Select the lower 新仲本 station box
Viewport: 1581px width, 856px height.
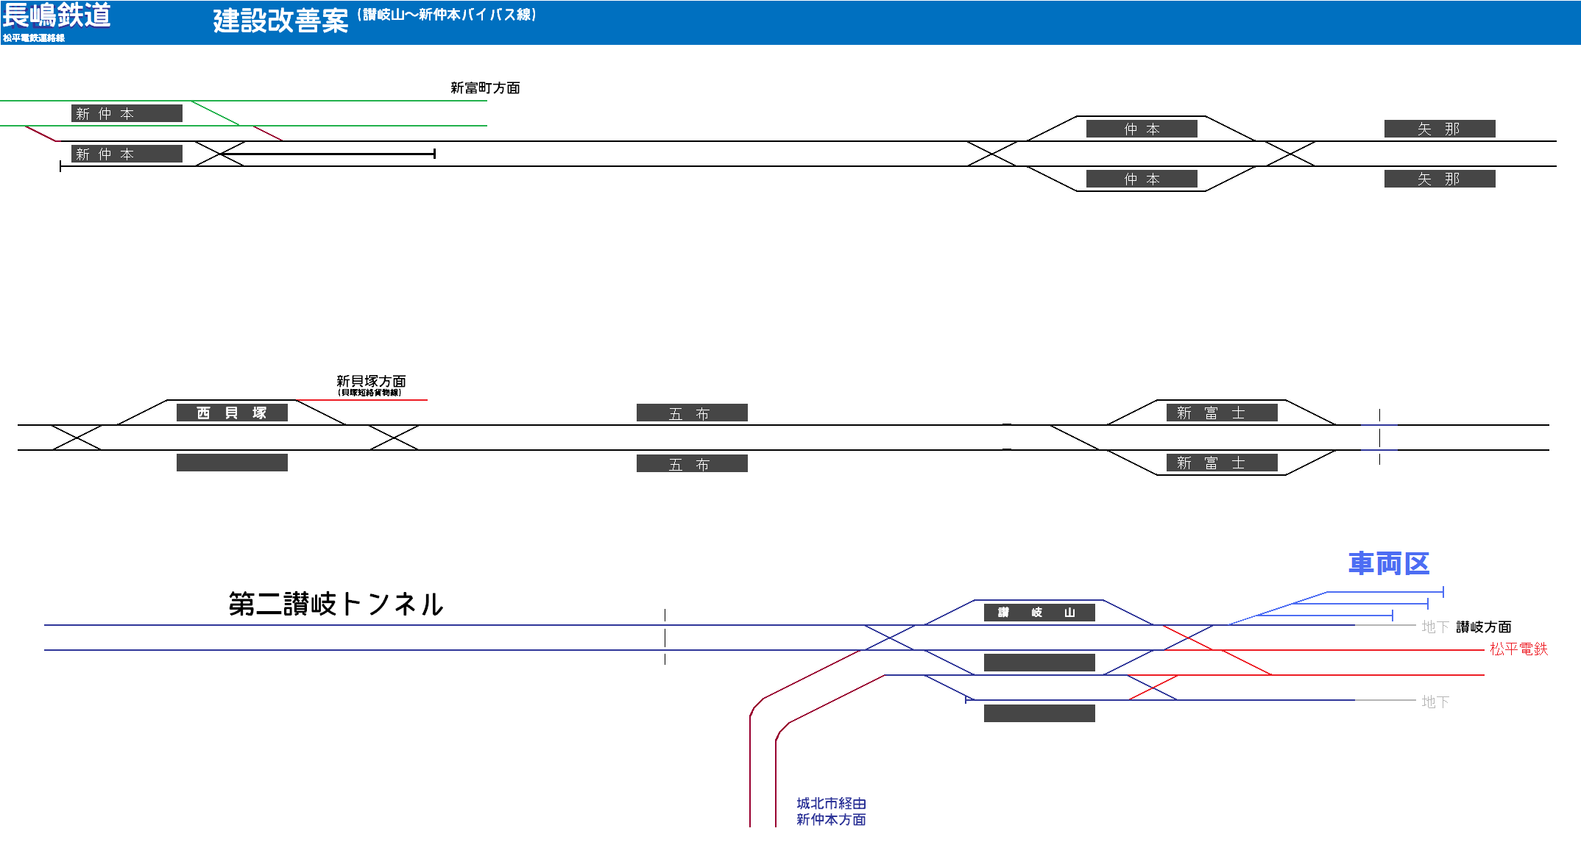point(127,154)
